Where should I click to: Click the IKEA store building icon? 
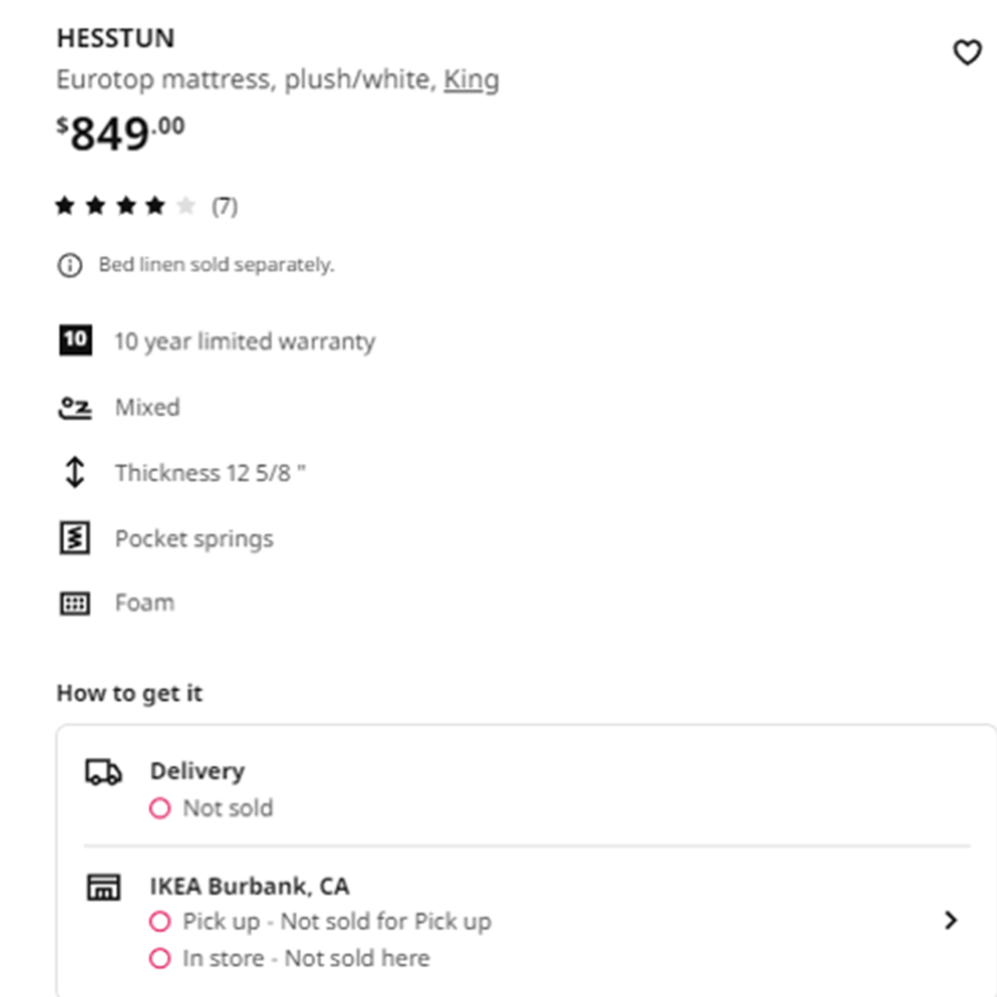click(x=103, y=887)
